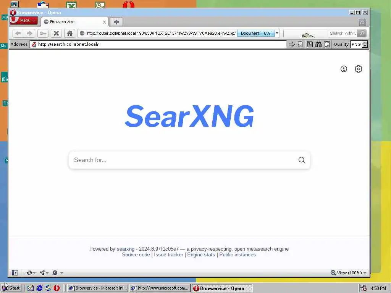
Task: Open the saved page download icon
Action: [x=310, y=44]
